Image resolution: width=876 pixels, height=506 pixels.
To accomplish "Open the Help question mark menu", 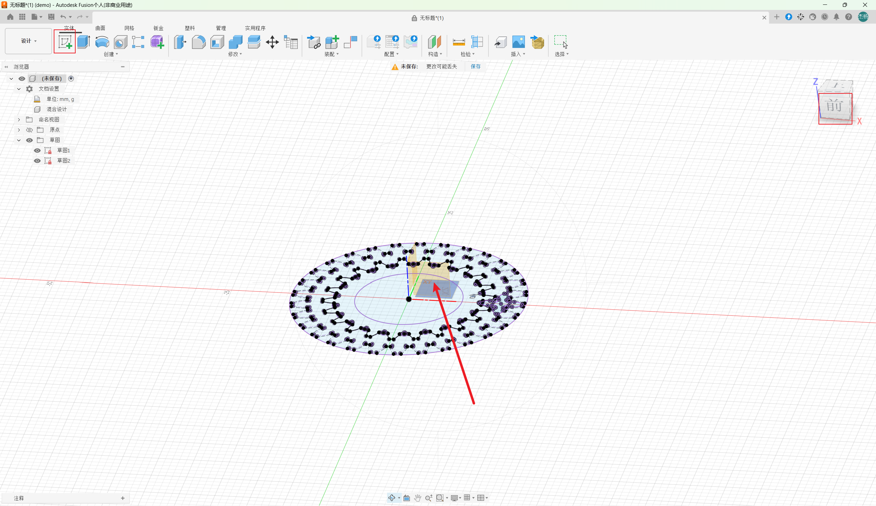I will [849, 17].
